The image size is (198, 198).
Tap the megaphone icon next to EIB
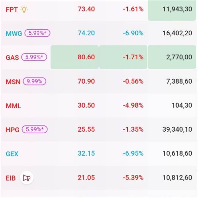tap(27, 178)
